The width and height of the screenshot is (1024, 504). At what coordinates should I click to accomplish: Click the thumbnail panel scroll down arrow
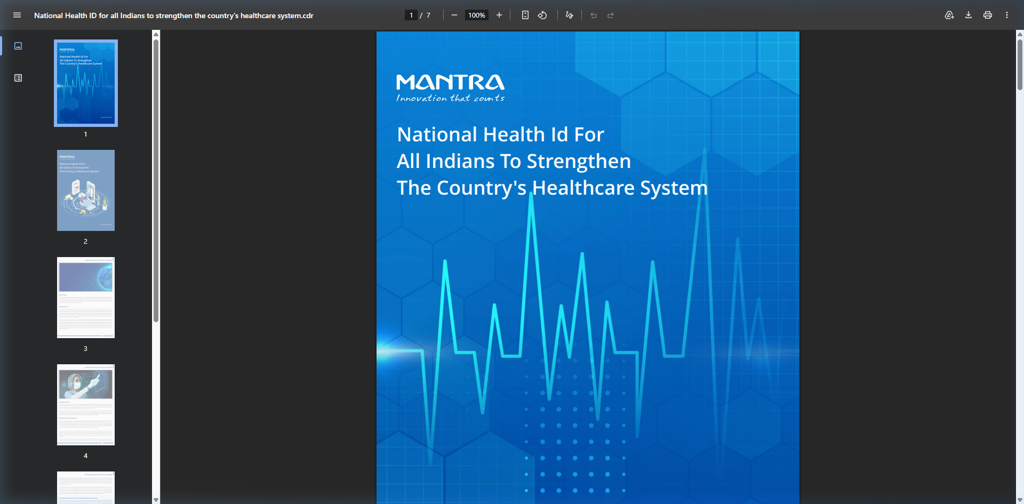[x=156, y=500]
